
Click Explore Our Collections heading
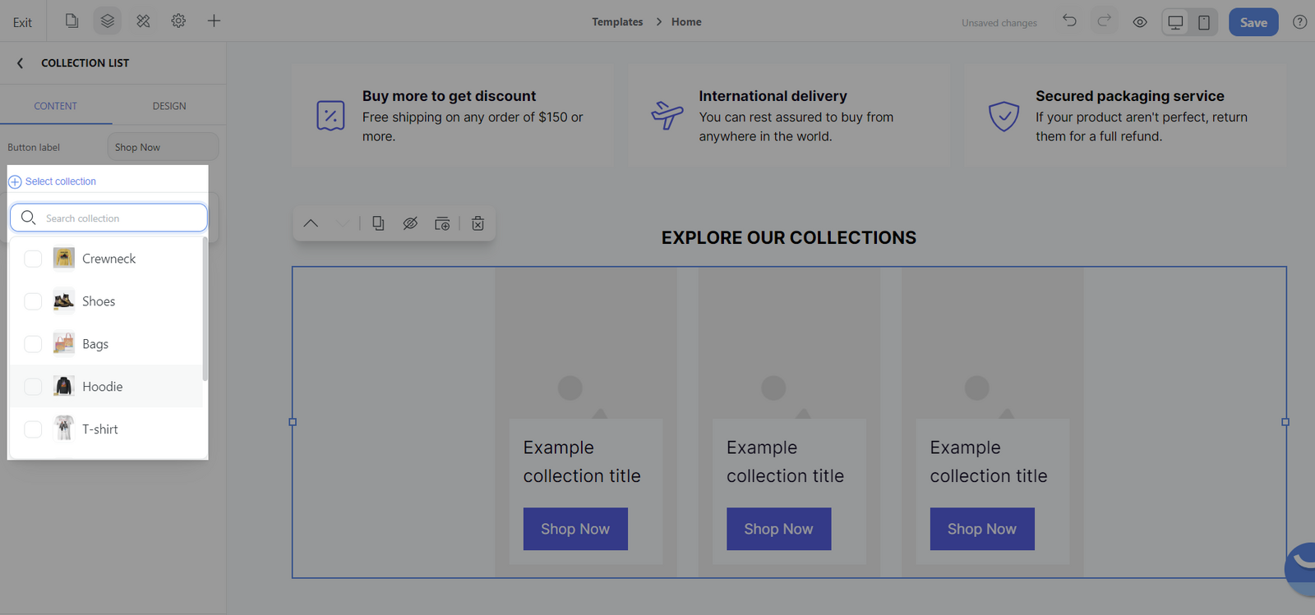coord(789,237)
